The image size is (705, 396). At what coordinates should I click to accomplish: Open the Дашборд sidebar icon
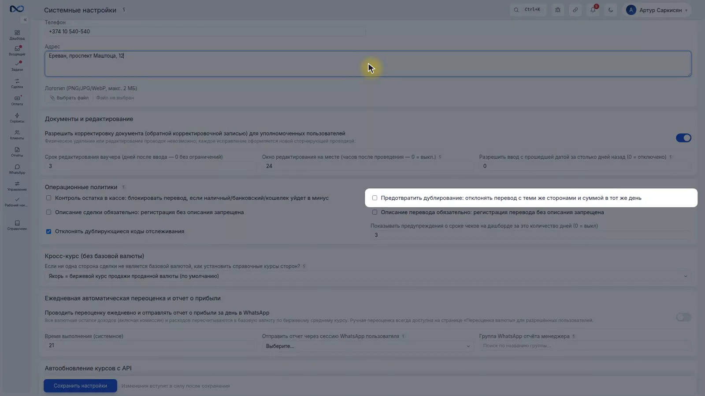(x=17, y=35)
